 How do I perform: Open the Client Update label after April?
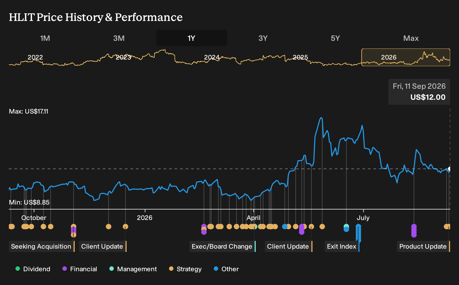coord(289,246)
